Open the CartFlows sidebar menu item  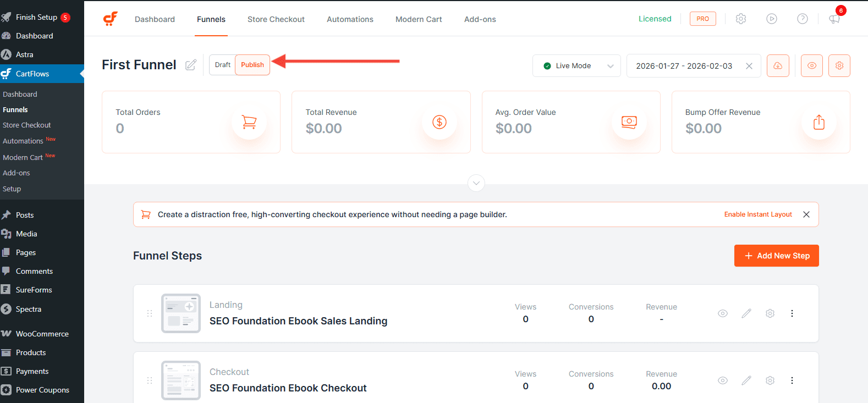pyautogui.click(x=42, y=74)
